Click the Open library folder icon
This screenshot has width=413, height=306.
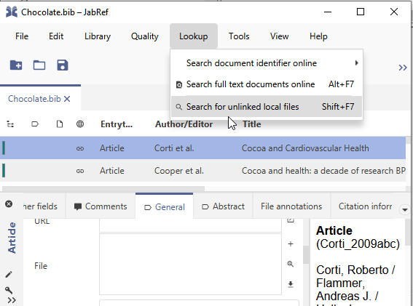[x=39, y=65]
